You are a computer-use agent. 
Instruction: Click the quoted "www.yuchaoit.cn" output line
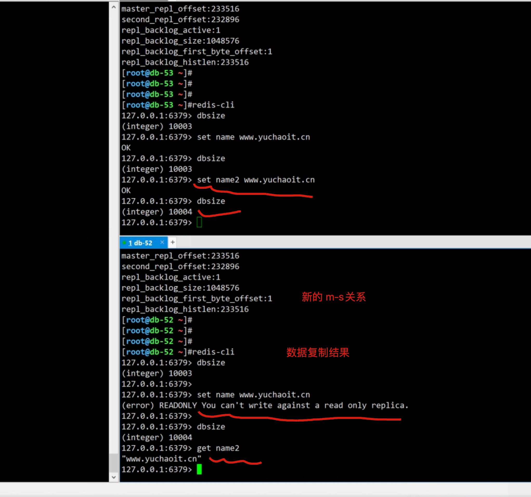[161, 459]
